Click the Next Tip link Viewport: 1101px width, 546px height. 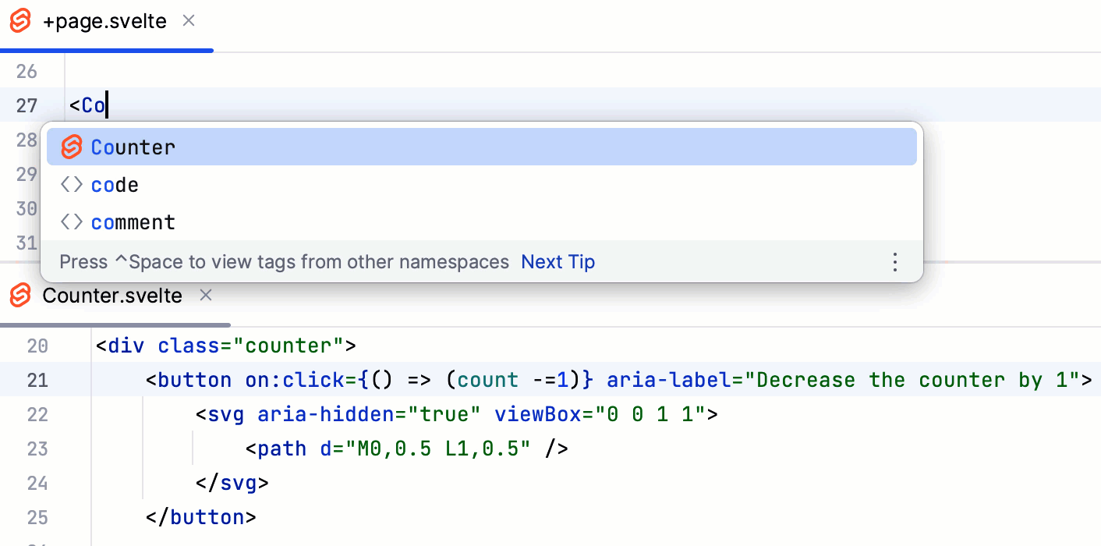[x=558, y=262]
